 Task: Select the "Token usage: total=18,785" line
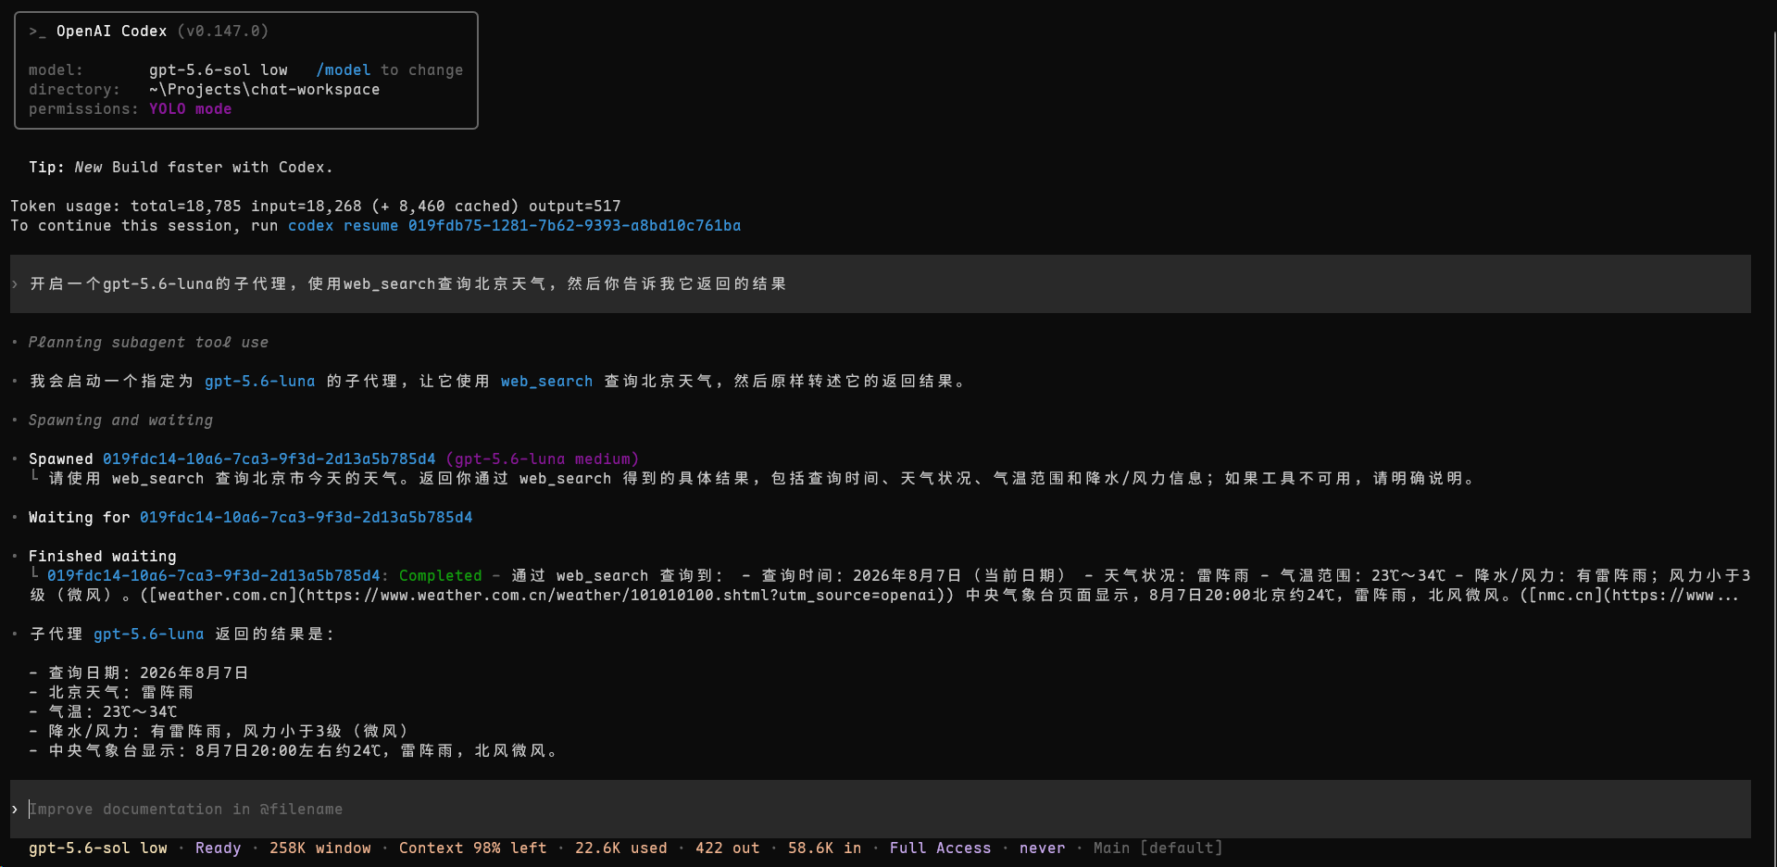point(316,207)
